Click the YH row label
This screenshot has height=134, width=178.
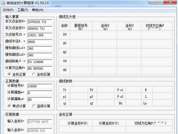coord(65,61)
